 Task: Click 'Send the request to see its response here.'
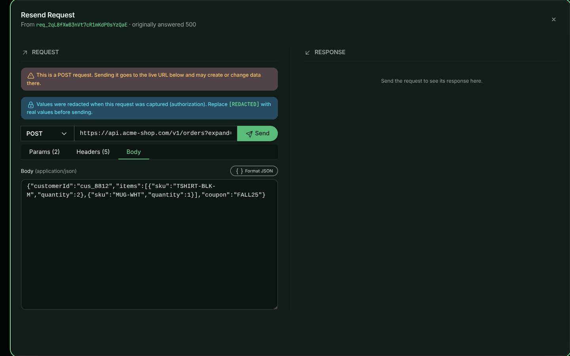pyautogui.click(x=432, y=81)
